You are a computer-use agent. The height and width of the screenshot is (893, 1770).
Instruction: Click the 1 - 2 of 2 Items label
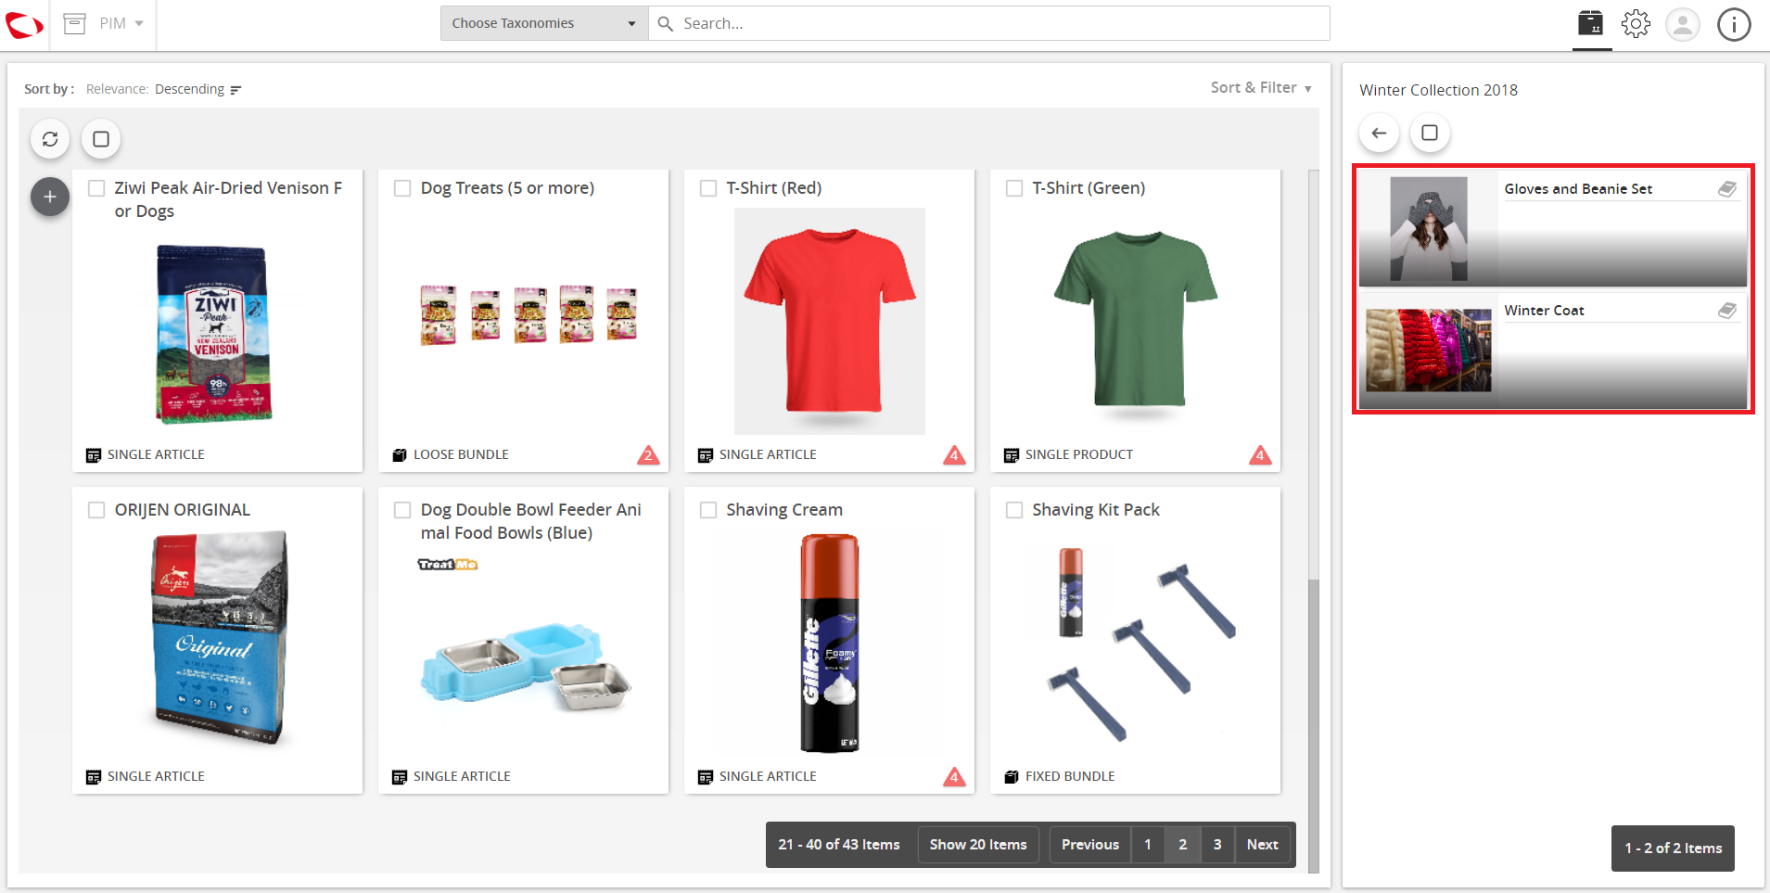(x=1673, y=848)
